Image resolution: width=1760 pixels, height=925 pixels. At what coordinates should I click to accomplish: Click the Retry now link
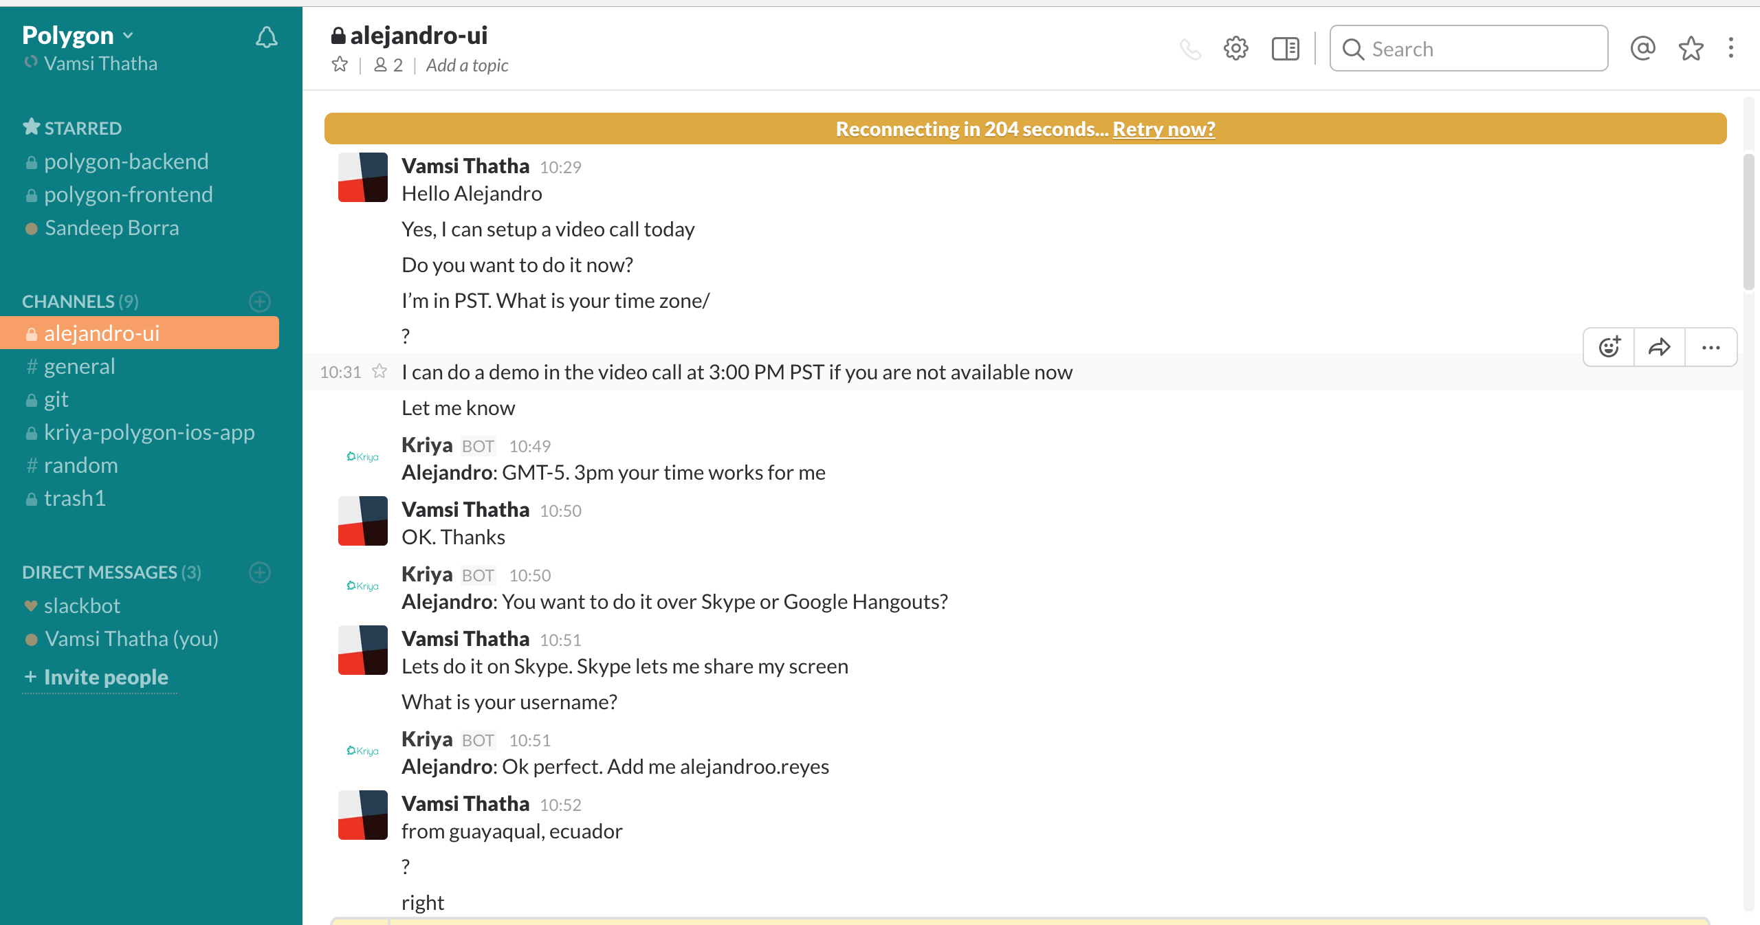[1164, 129]
